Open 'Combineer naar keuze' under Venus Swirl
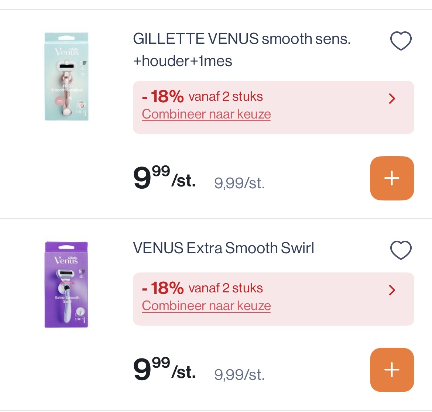The width and height of the screenshot is (432, 412). (206, 306)
